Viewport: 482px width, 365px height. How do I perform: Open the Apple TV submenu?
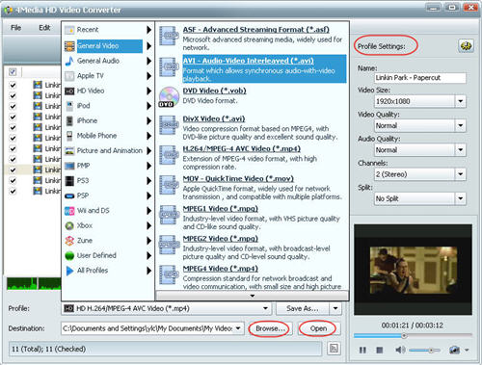108,76
